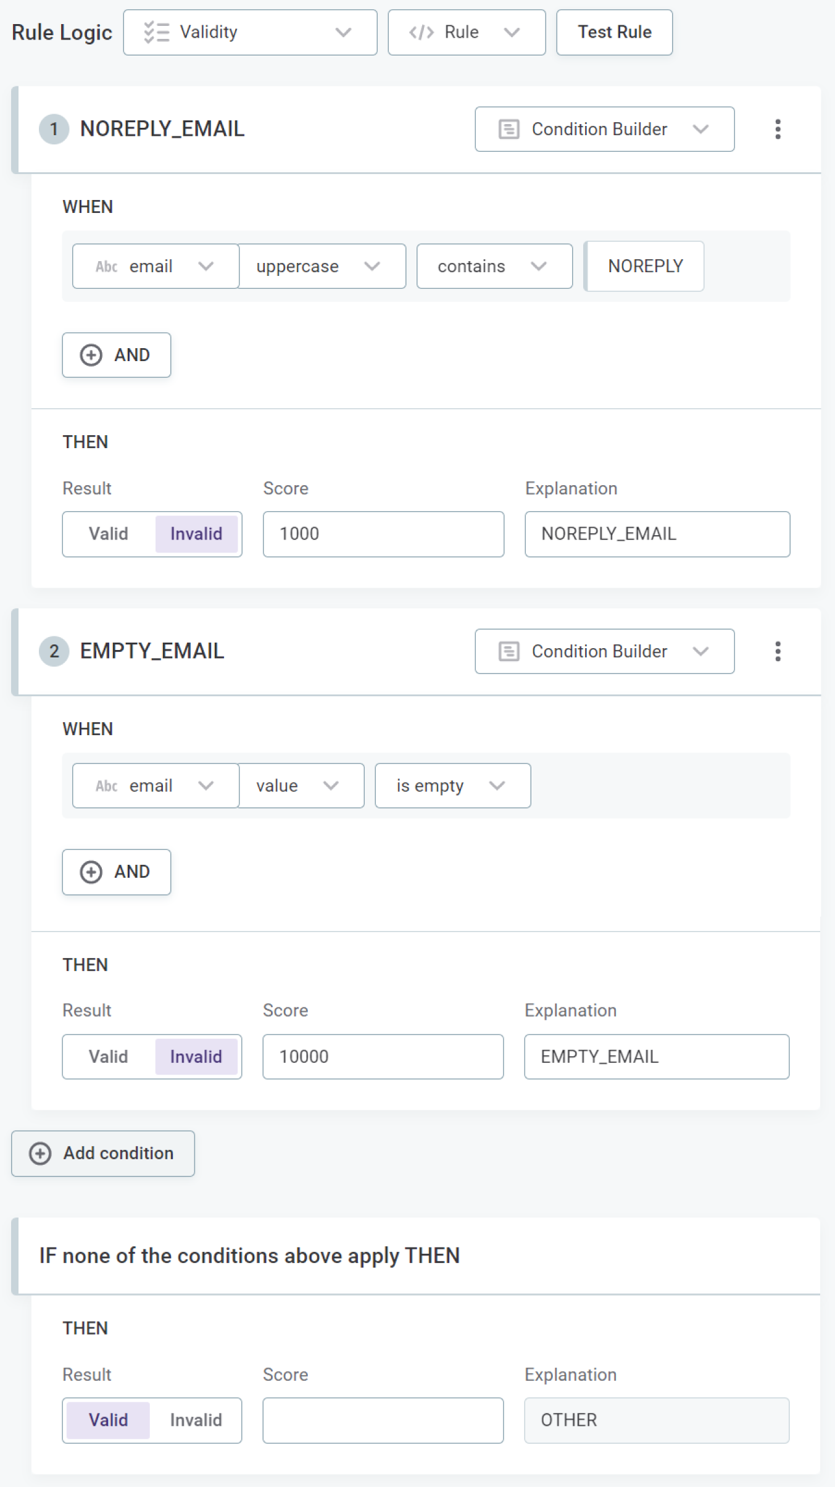The height and width of the screenshot is (1487, 835).
Task: Expand the uppercase transformation dropdown
Action: [322, 266]
